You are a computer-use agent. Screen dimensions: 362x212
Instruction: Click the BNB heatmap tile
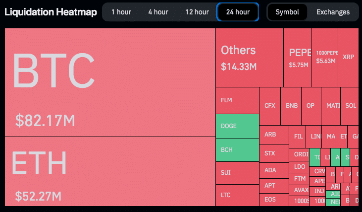[x=291, y=106]
